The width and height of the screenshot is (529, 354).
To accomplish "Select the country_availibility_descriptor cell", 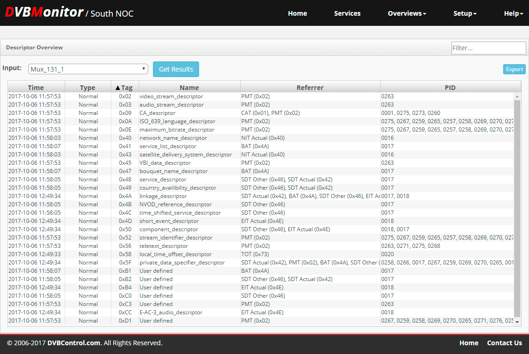I will [x=178, y=188].
